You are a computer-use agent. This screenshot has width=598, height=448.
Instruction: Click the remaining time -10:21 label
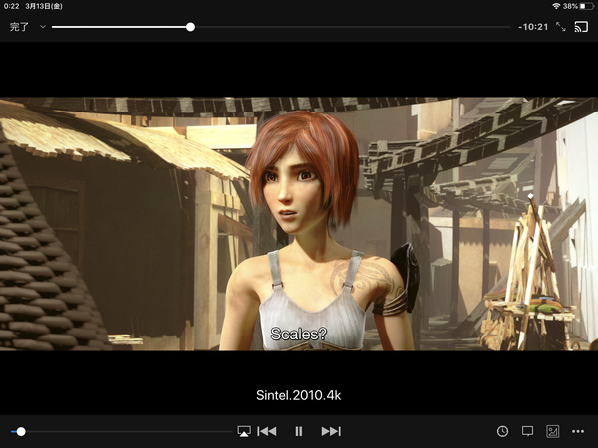point(533,27)
